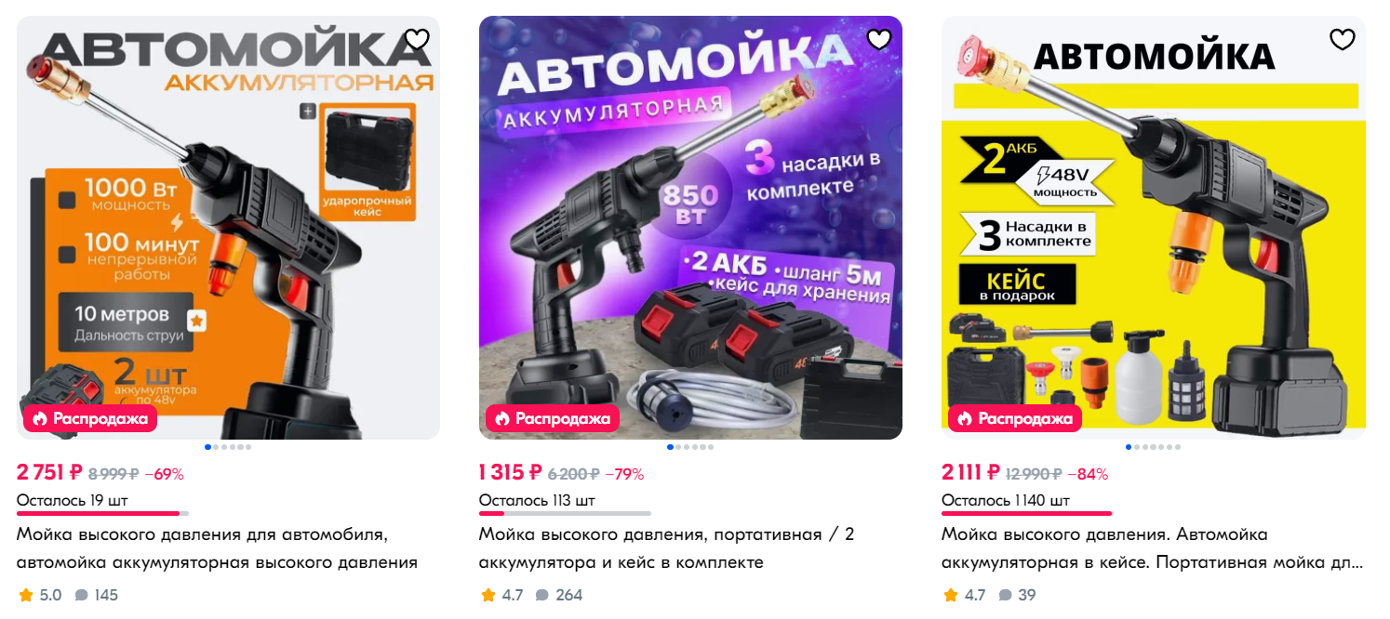Select last image dot on yellow product carousel

click(1177, 447)
